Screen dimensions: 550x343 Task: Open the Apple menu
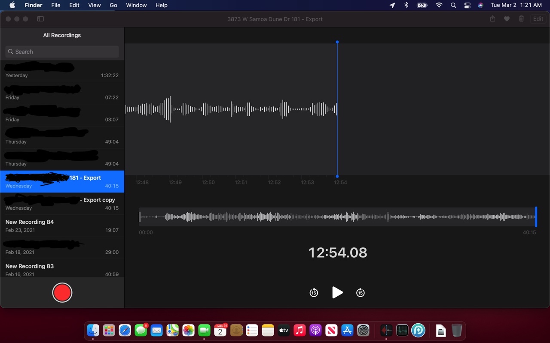(x=12, y=5)
